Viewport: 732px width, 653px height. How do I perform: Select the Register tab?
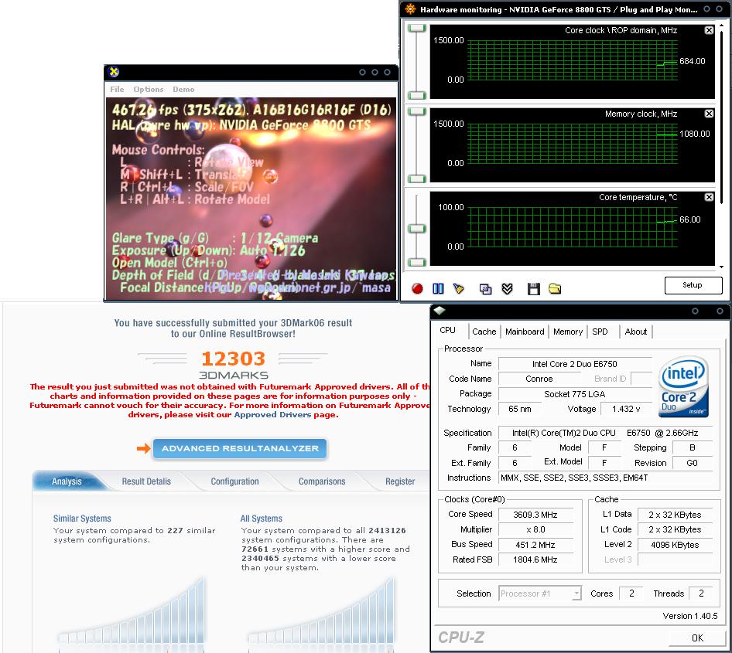point(400,481)
